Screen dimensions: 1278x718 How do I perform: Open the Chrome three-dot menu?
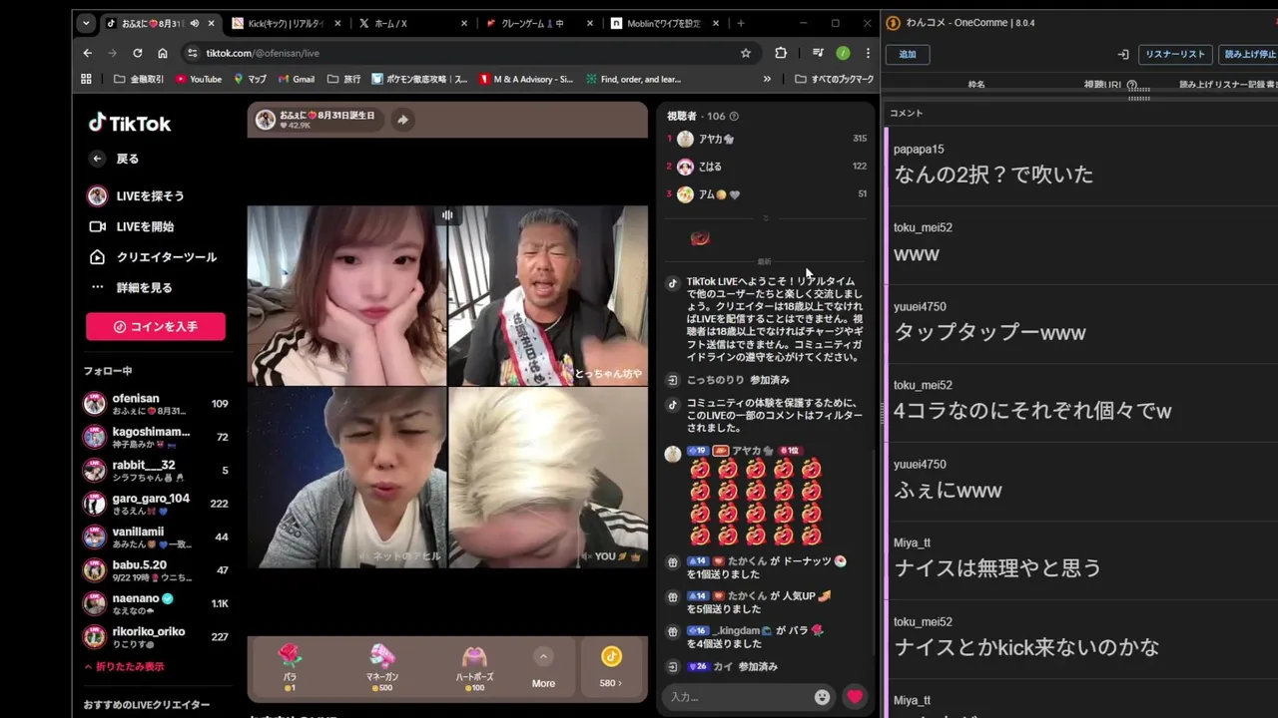tap(868, 53)
